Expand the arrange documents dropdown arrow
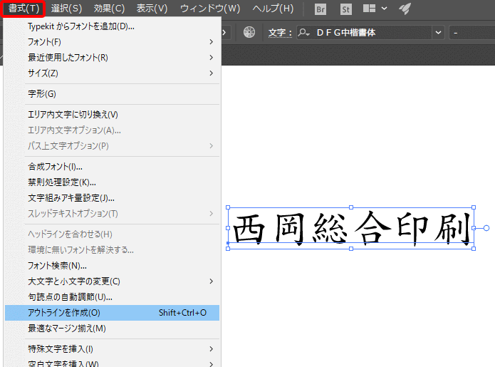Viewport: 495px width, 367px height. click(x=384, y=9)
